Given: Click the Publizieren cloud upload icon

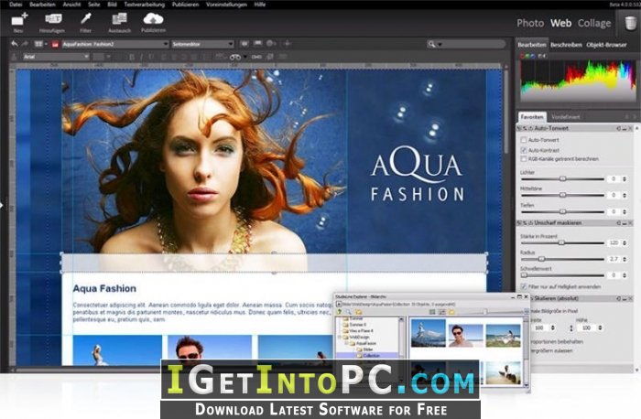Looking at the screenshot, I should (x=153, y=19).
